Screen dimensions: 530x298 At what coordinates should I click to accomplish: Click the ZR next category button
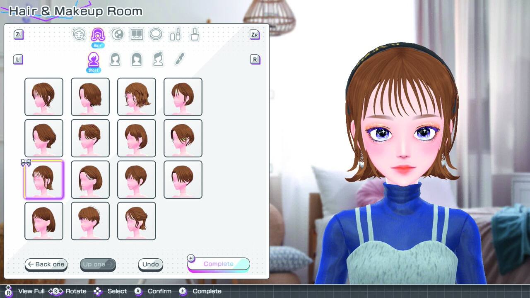[x=255, y=35]
